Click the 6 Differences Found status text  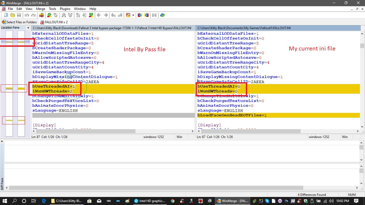click(x=312, y=195)
